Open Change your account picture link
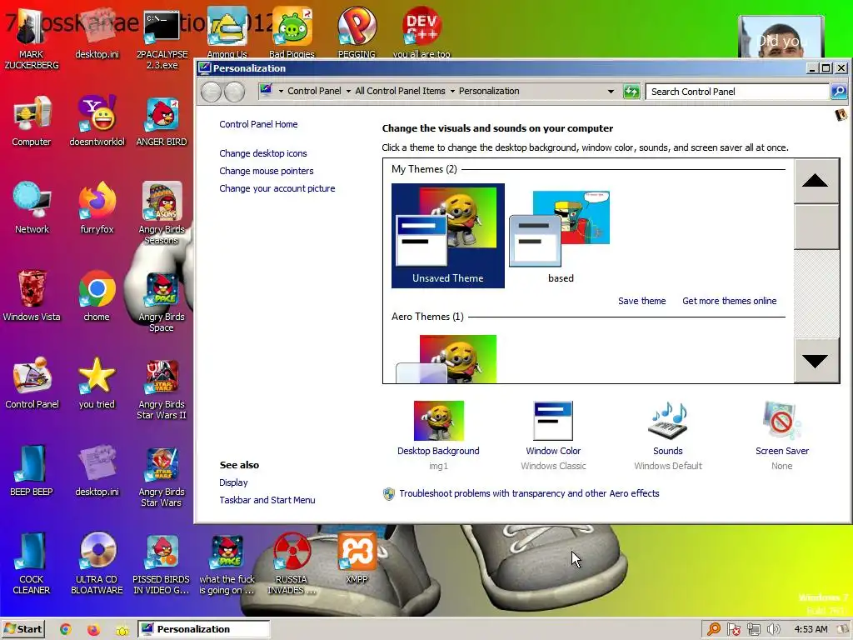Image resolution: width=853 pixels, height=640 pixels. (x=277, y=188)
